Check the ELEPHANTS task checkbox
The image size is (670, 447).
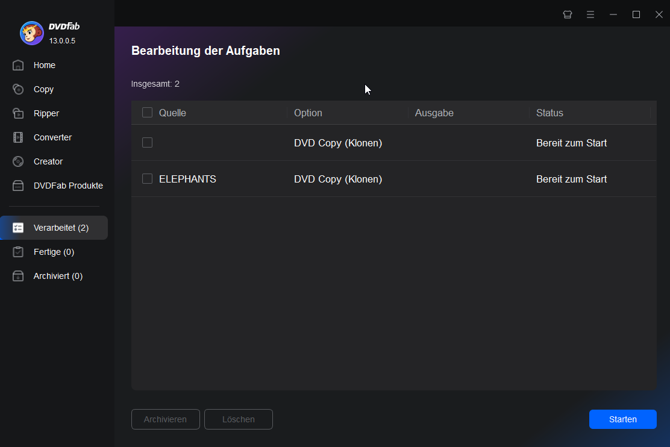click(x=147, y=179)
